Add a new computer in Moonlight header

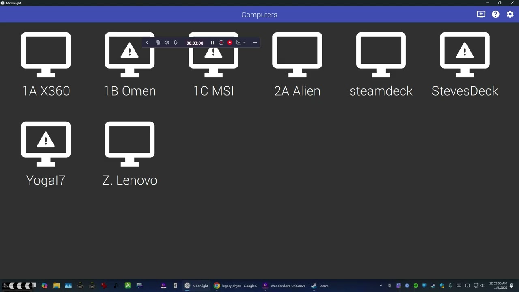click(481, 14)
